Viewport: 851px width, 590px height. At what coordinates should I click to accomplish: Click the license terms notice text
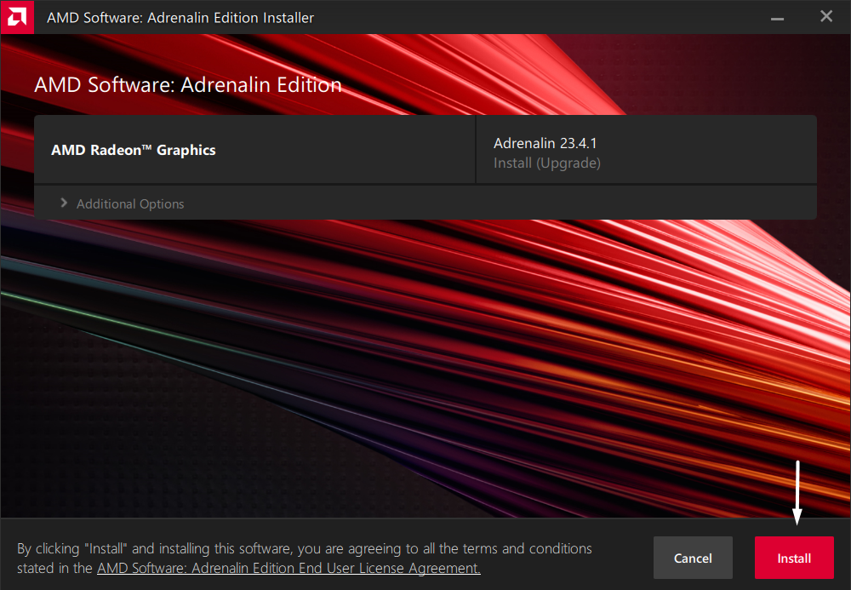[304, 549]
